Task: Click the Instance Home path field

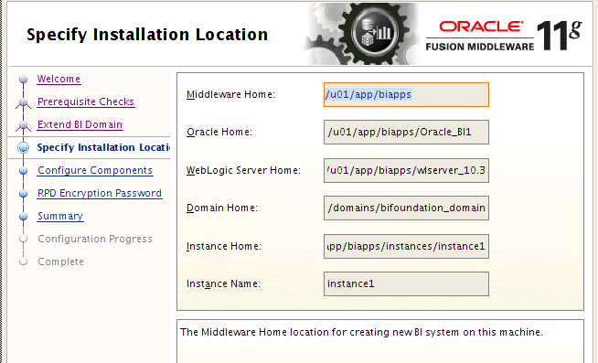Action: [406, 246]
